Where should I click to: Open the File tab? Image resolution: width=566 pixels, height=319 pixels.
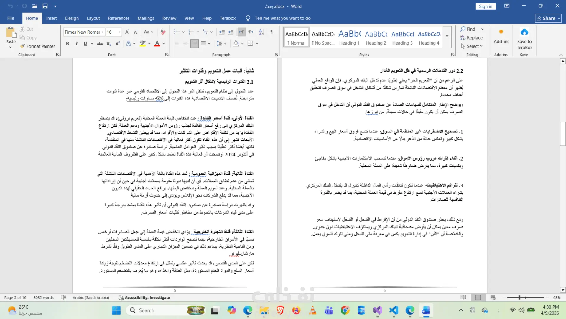tap(11, 18)
